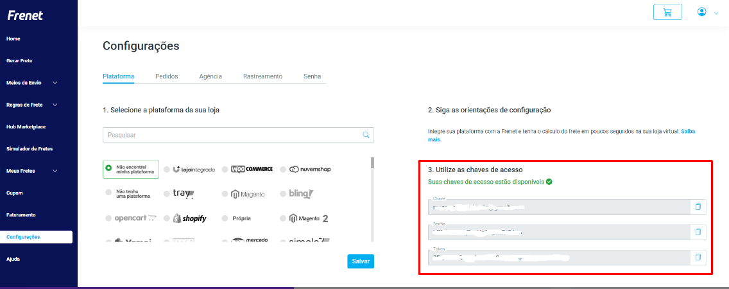The width and height of the screenshot is (729, 289).
Task: Open Hub Marketplace section
Action: [26, 127]
